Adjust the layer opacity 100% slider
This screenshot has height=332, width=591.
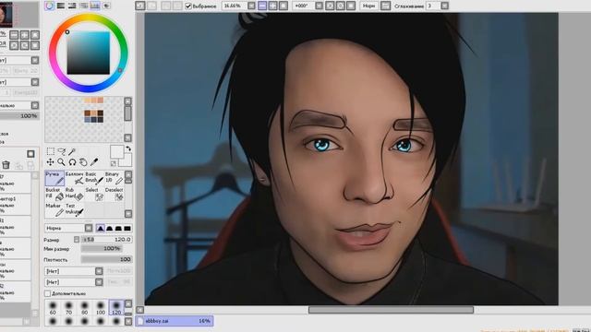[x=19, y=116]
